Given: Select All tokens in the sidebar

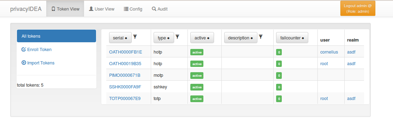Looking at the screenshot, I should pos(56,36).
